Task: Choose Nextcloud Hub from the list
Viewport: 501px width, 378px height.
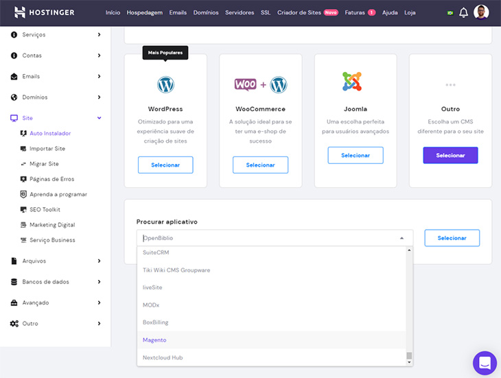Action: coord(272,357)
